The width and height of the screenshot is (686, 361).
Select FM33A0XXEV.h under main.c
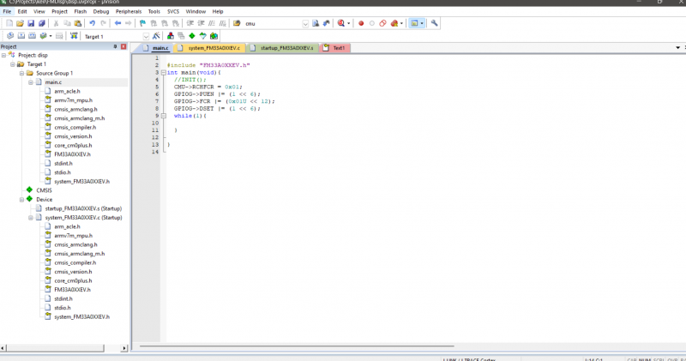click(x=72, y=154)
